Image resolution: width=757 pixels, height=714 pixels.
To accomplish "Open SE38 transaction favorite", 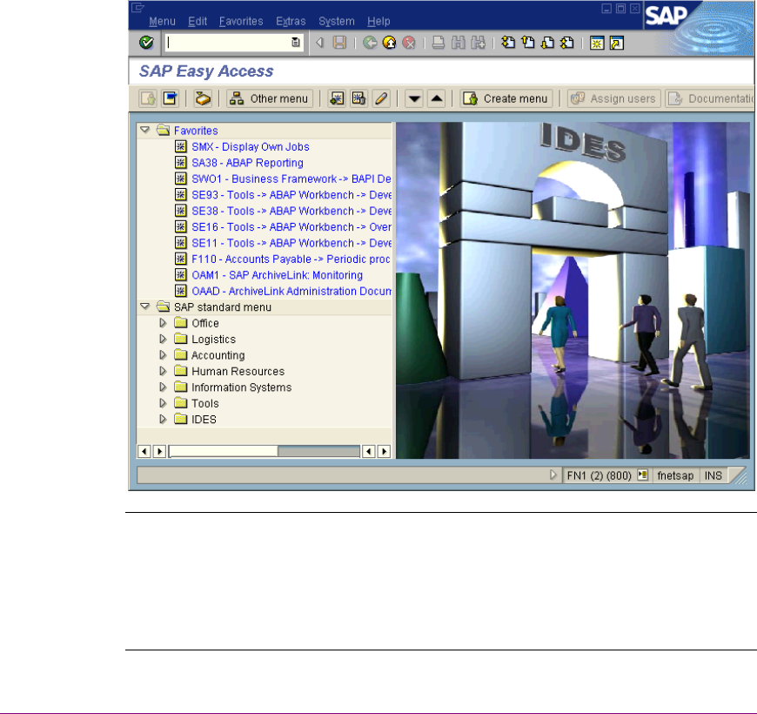I will (291, 211).
